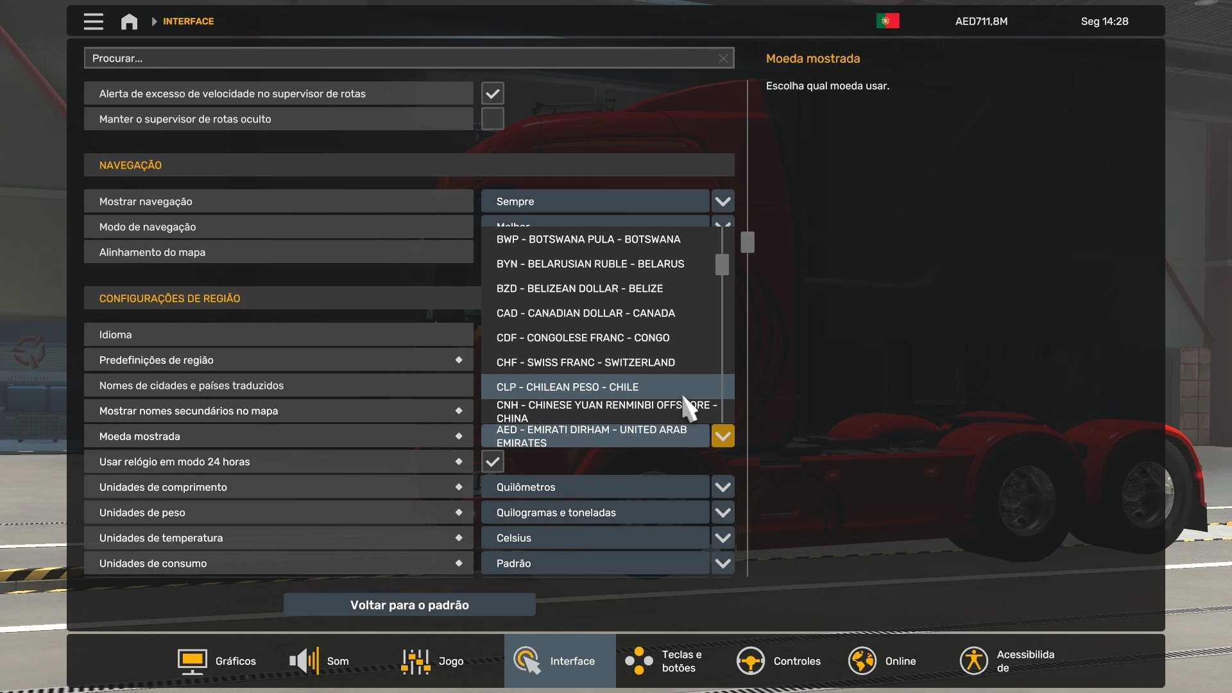The height and width of the screenshot is (693, 1232).
Task: Expand the Mostrar navegação dropdown arrow
Action: [x=723, y=201]
